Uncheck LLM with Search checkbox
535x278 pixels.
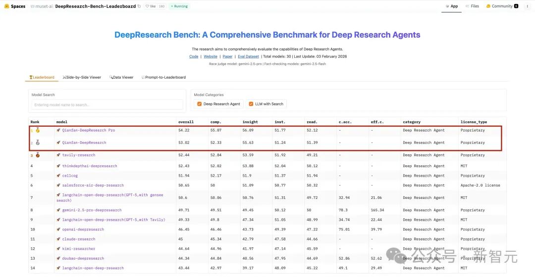(x=251, y=104)
